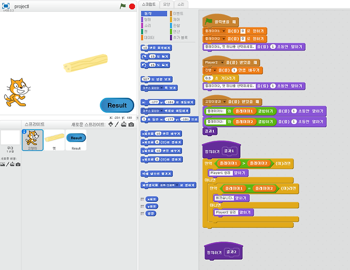Click green flag hat block in script area
Screen dimensions: 350x270
(x=221, y=22)
